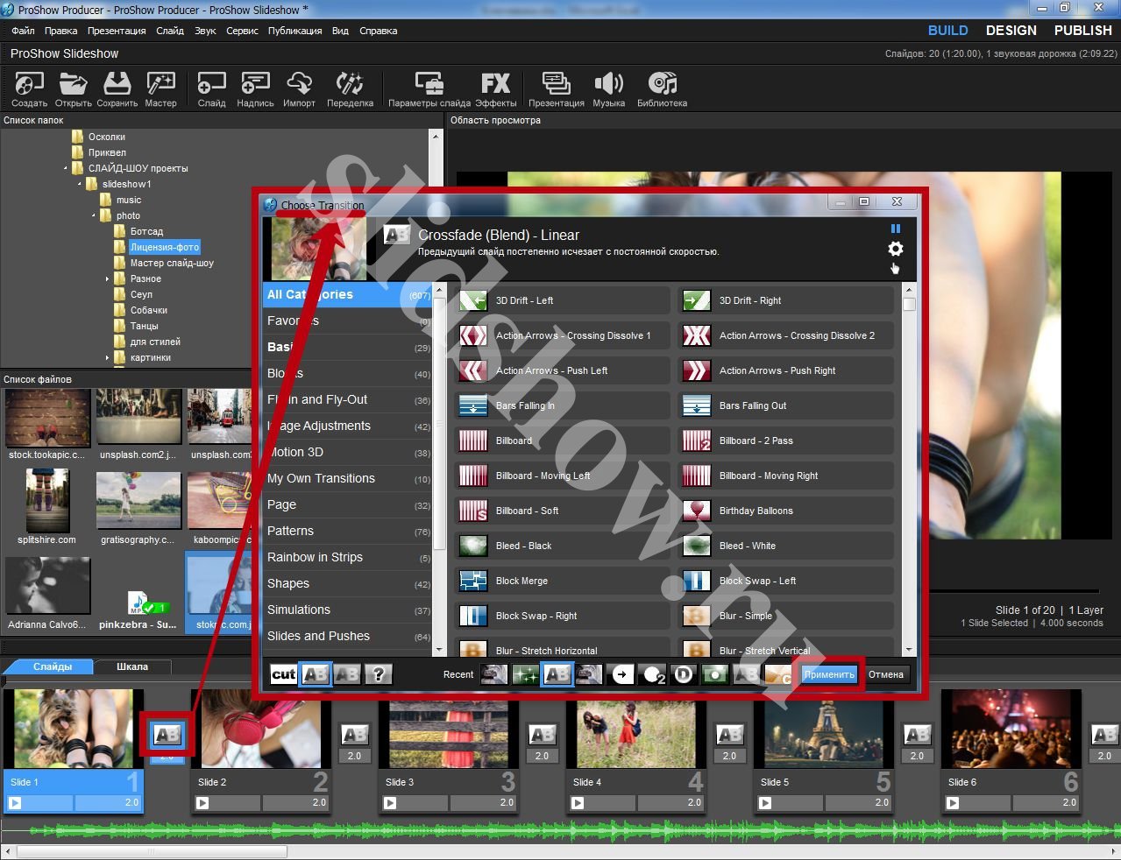1121x860 pixels.
Task: Click the Отмена button
Action: [x=885, y=674]
